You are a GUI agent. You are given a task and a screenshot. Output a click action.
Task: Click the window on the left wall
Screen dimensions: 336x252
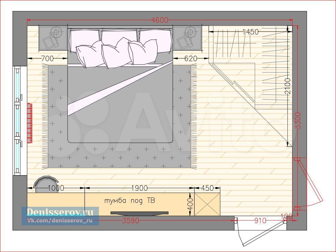[x=18, y=120]
